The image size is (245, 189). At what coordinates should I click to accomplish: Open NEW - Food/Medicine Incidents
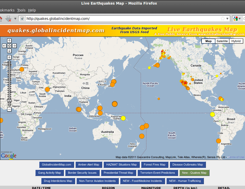142,181
